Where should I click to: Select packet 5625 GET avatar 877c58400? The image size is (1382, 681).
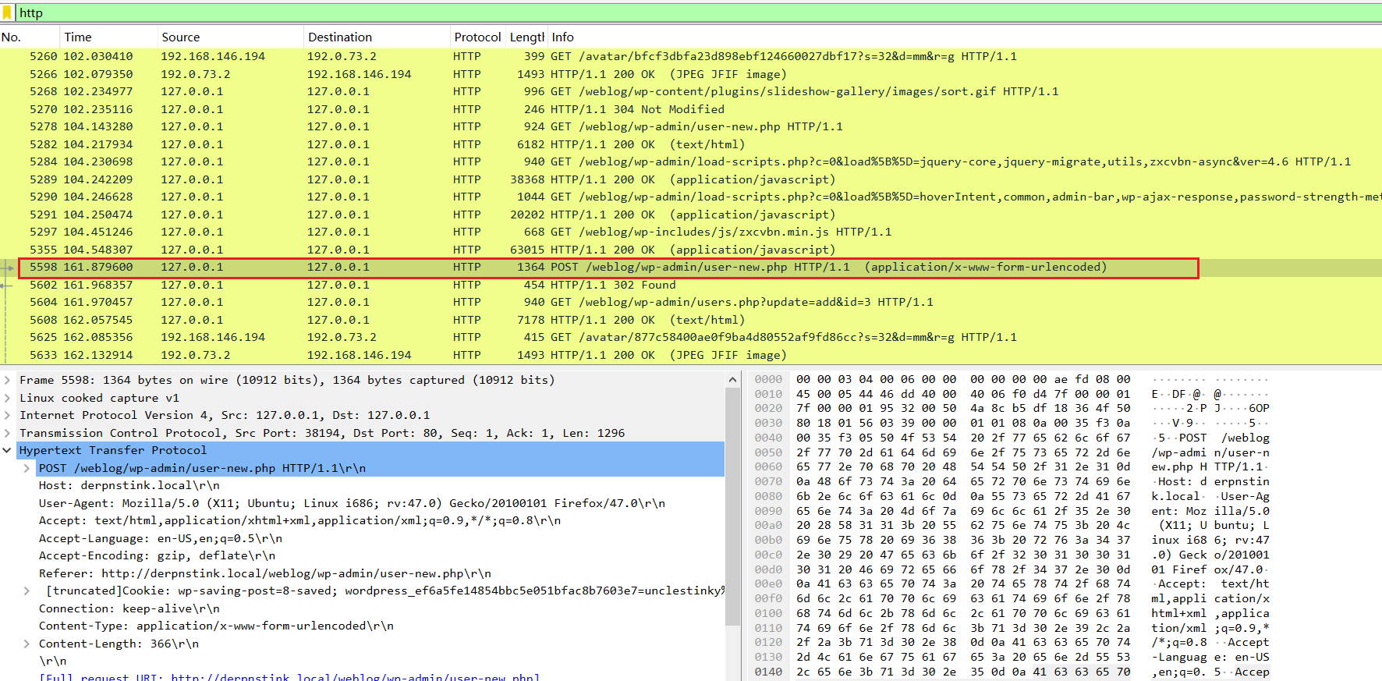click(691, 338)
